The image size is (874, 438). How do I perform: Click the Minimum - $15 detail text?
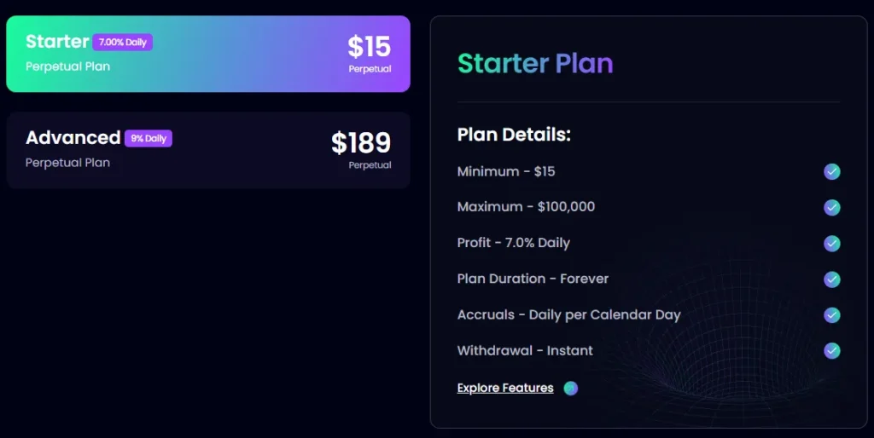[506, 172]
